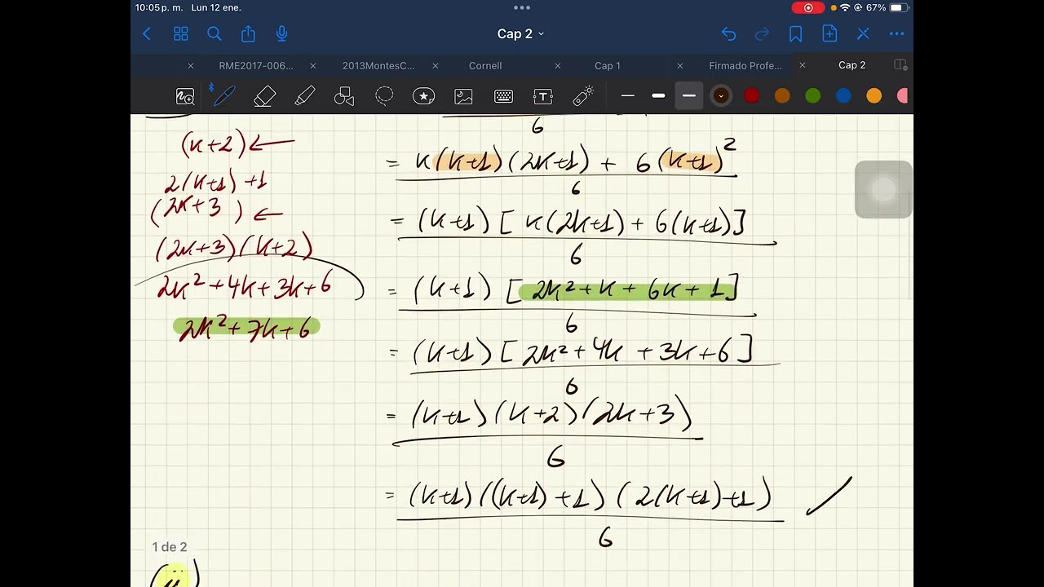
Task: Toggle the split view tab icon
Action: click(900, 65)
